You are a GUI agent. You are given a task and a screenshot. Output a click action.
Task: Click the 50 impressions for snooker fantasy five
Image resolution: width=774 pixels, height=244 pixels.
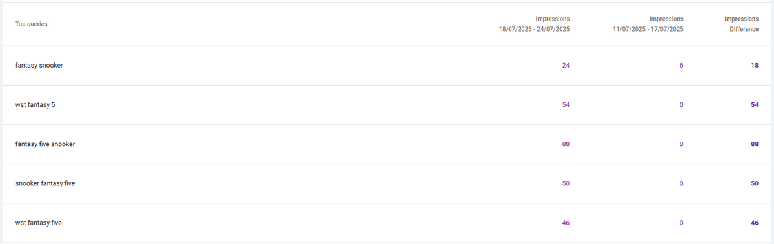coord(566,183)
